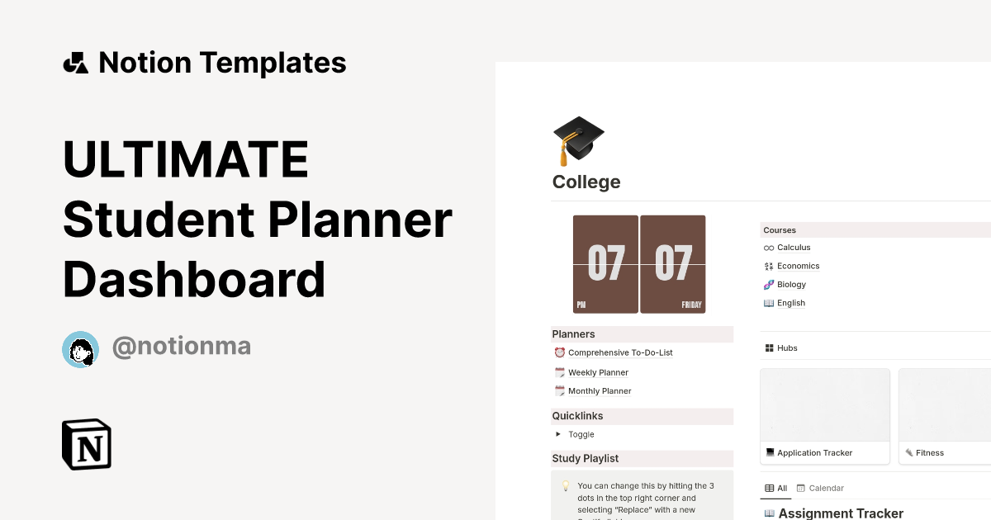Click the infinity icon next to Calculus
991x520 pixels.
[x=767, y=248]
